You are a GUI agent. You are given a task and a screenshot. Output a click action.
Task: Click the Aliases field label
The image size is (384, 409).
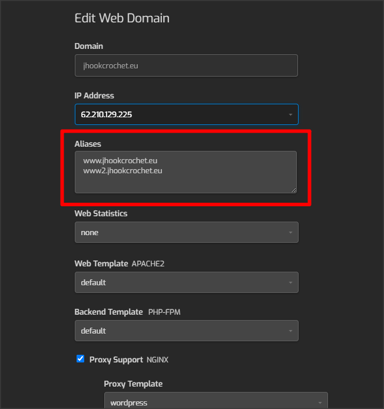pyautogui.click(x=88, y=144)
